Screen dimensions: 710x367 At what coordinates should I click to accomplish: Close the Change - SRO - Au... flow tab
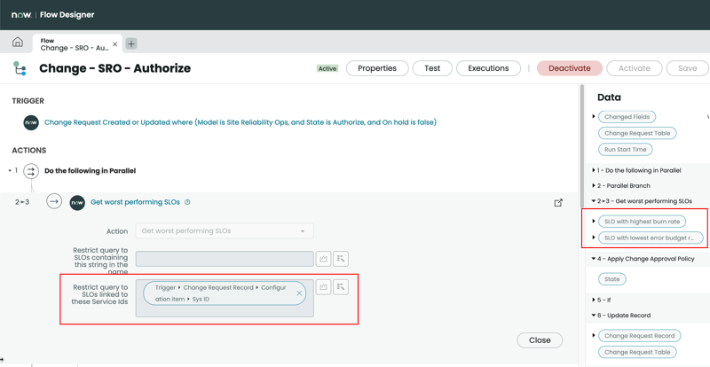point(115,44)
